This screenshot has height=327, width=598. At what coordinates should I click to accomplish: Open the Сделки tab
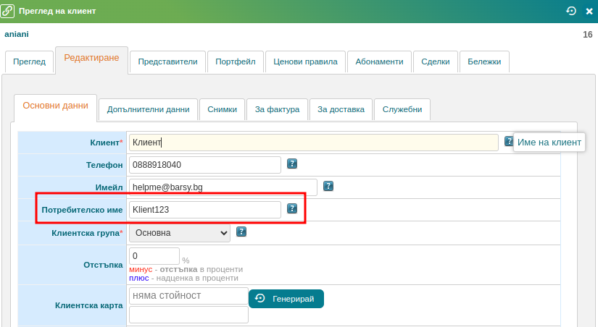point(436,61)
